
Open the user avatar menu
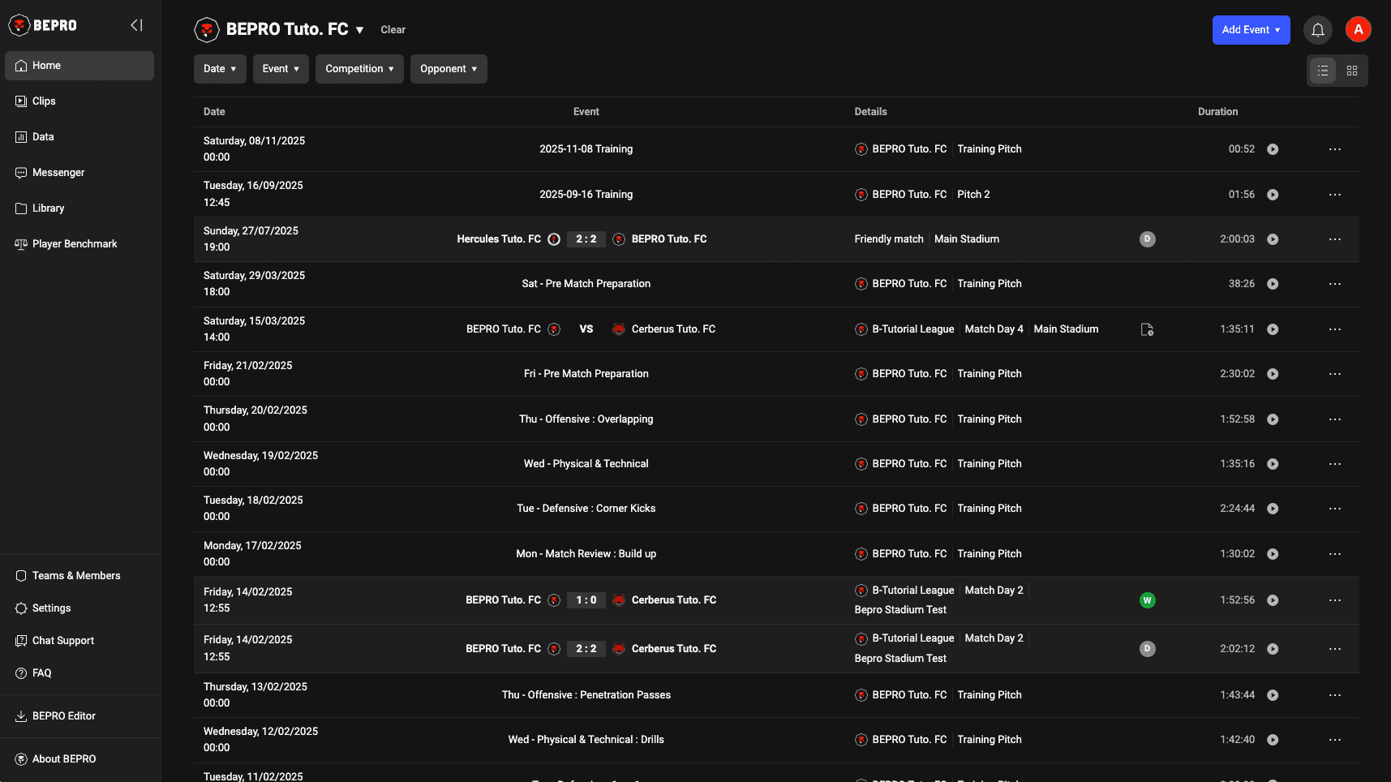click(x=1359, y=29)
